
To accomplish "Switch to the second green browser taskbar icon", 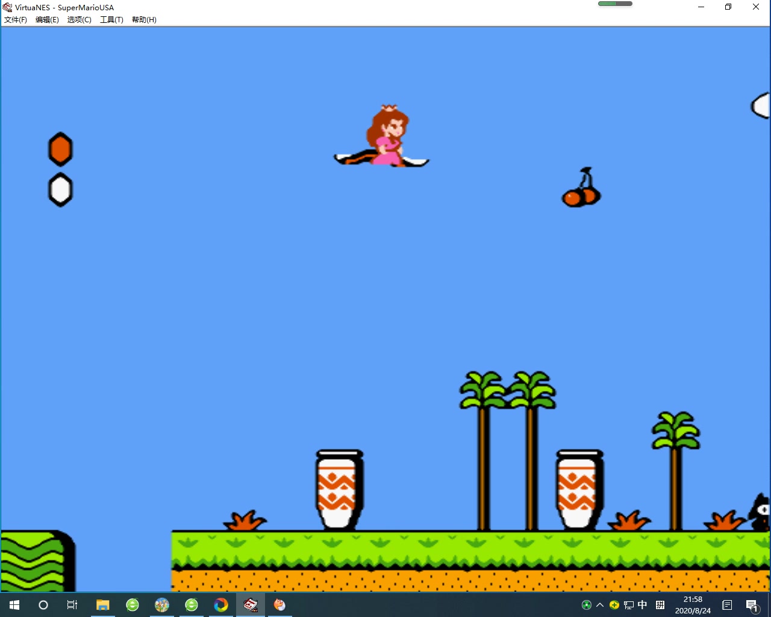I will (x=192, y=605).
